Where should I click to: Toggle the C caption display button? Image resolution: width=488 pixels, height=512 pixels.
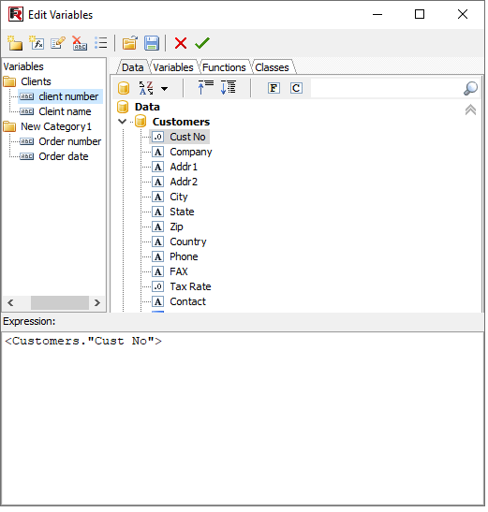(x=296, y=88)
